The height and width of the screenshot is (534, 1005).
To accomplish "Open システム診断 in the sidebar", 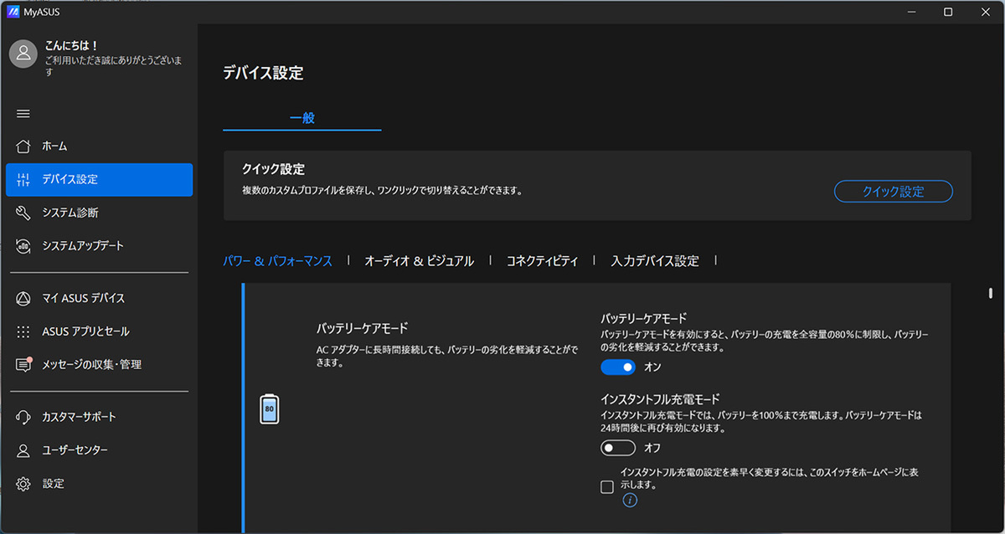I will tap(99, 213).
